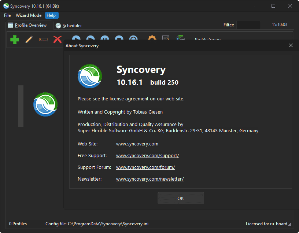Edit profile using the pencil icon
The width and height of the screenshot is (299, 233).
coord(29,40)
